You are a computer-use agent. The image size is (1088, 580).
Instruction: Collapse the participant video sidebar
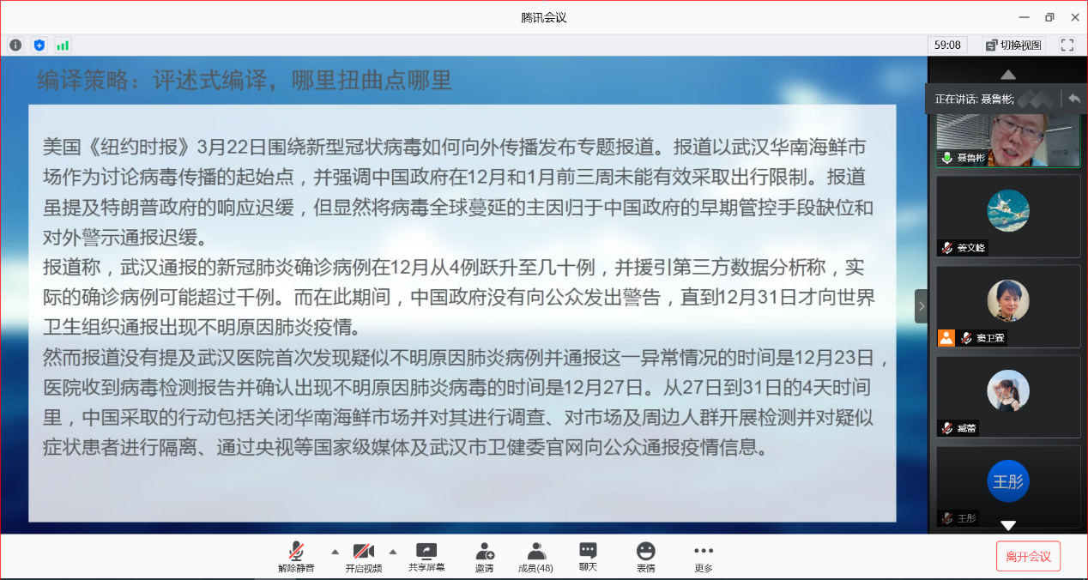point(921,305)
